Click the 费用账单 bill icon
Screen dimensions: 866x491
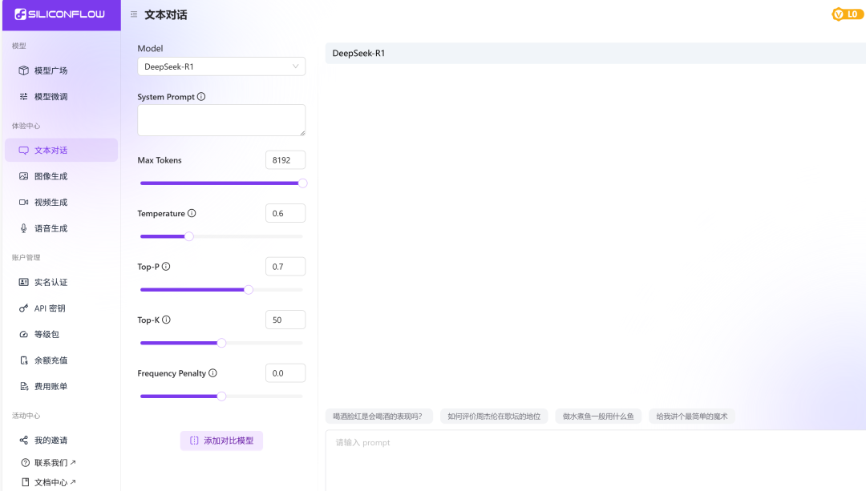click(23, 386)
